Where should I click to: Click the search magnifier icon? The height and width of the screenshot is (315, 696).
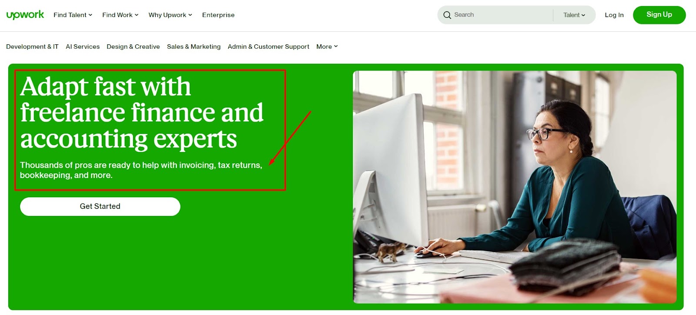447,15
